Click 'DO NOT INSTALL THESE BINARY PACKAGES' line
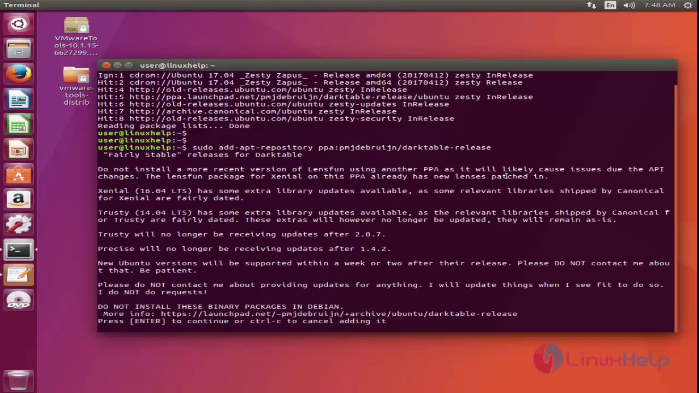The image size is (699, 393). (221, 307)
